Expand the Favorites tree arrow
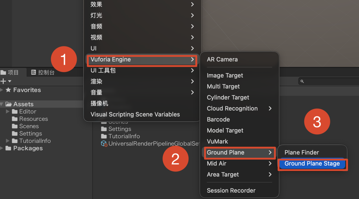 point(2,90)
